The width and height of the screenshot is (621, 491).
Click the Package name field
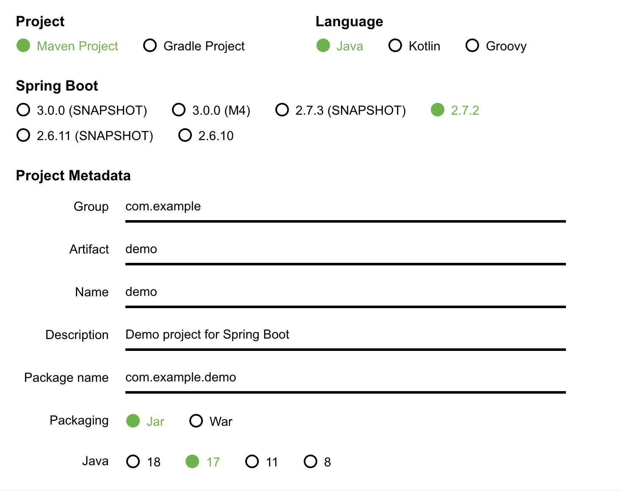coord(345,378)
